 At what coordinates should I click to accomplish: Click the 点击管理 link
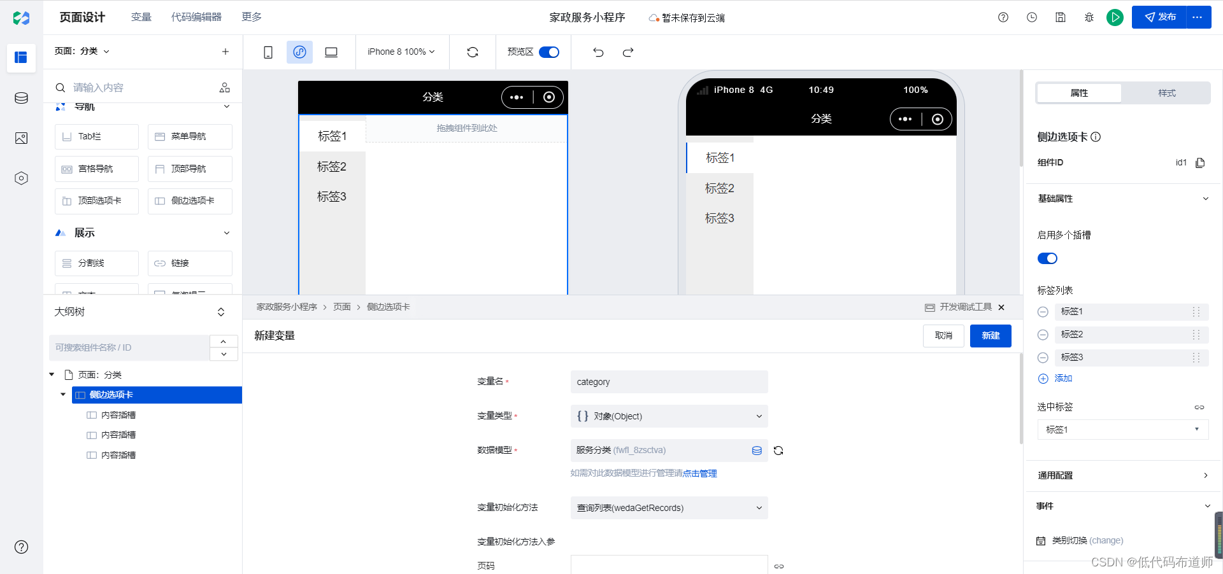[x=700, y=473]
